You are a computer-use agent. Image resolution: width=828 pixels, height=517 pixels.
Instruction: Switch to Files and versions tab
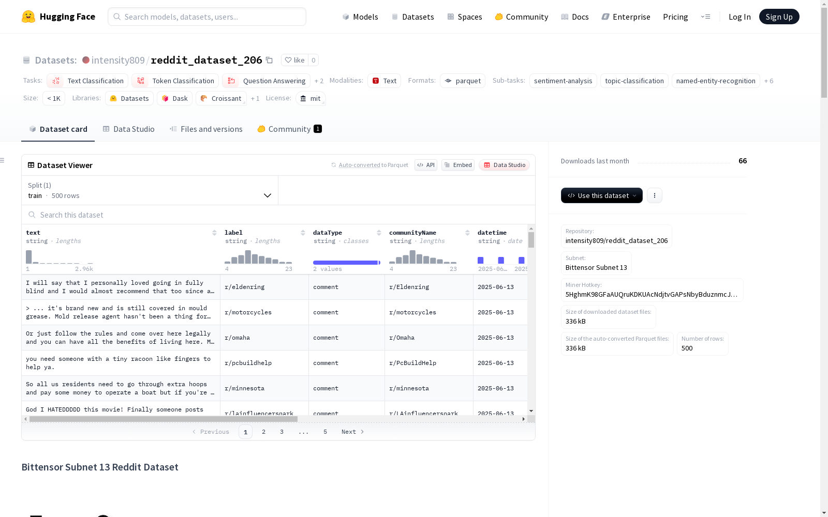coord(206,129)
